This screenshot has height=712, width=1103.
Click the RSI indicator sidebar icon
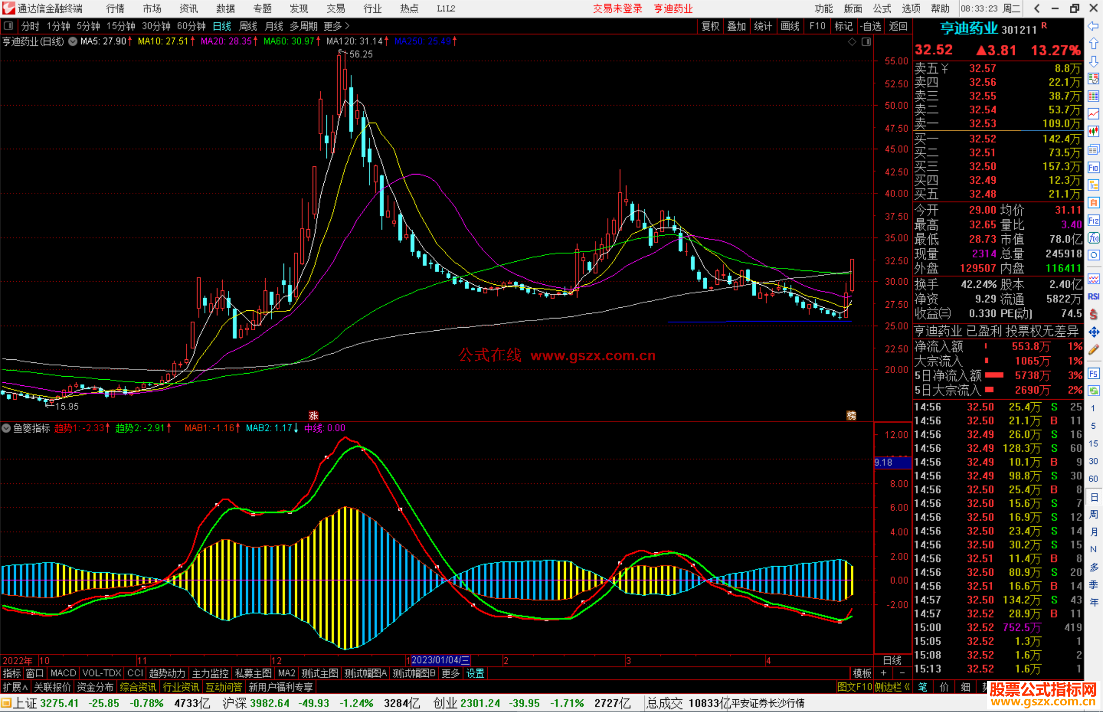pos(1093,297)
